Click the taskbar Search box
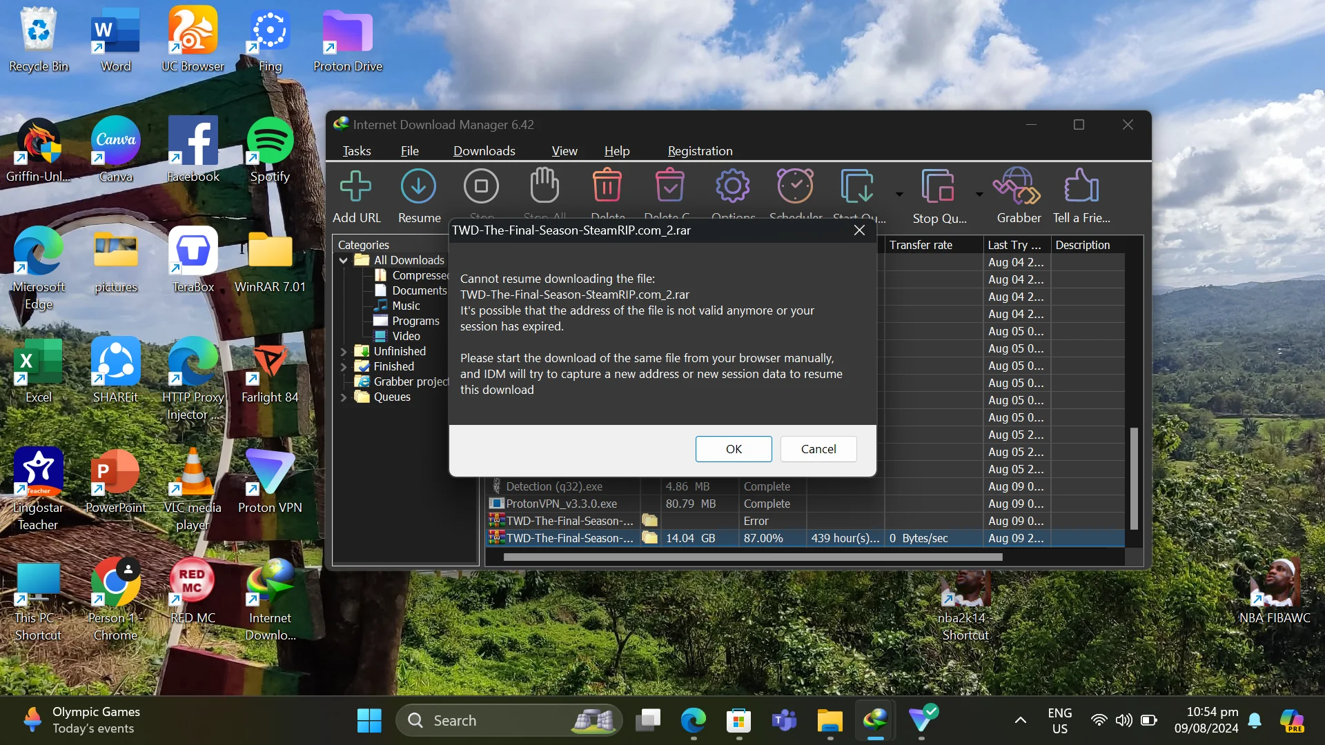Viewport: 1325px width, 745px height. tap(509, 720)
